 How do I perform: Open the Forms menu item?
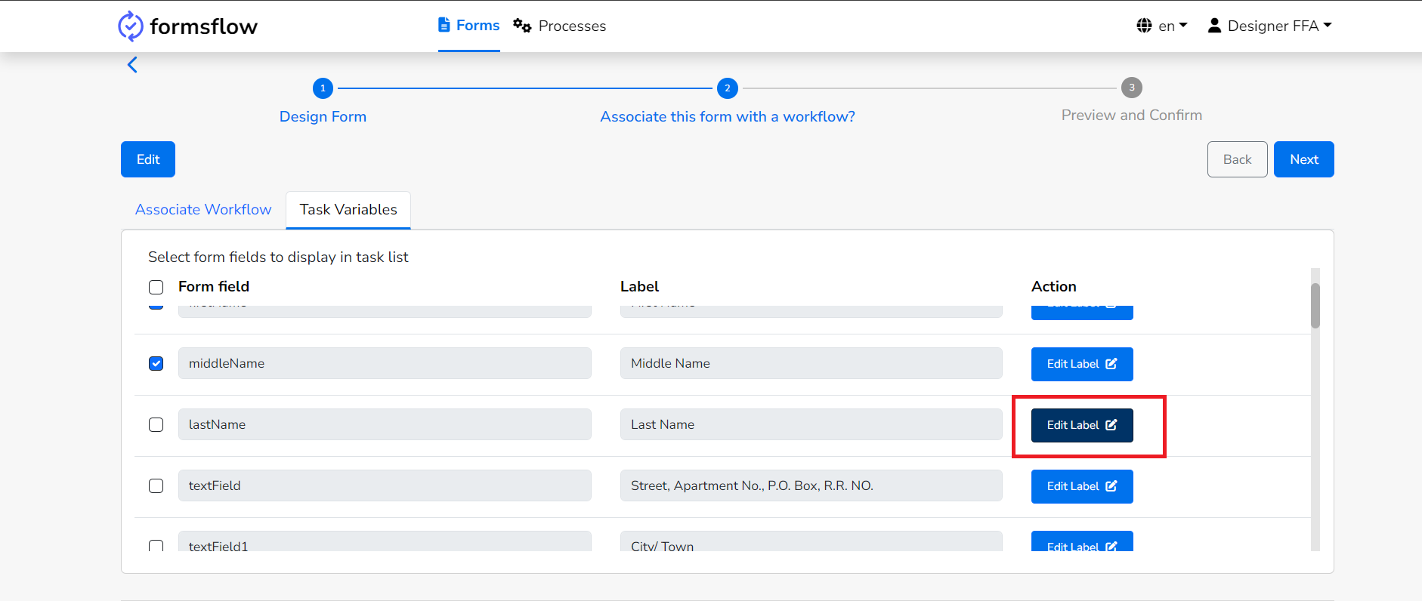pyautogui.click(x=469, y=26)
